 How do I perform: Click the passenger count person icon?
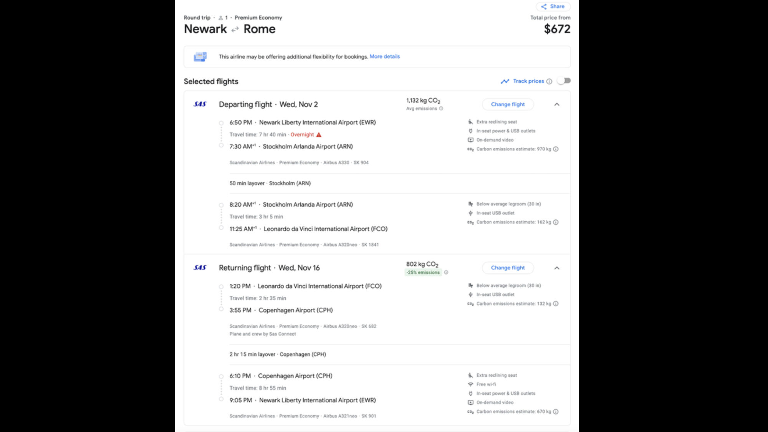pyautogui.click(x=221, y=18)
